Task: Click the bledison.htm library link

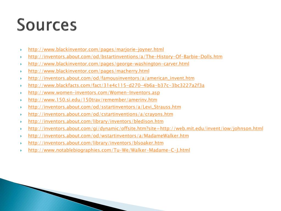Action: point(96,121)
